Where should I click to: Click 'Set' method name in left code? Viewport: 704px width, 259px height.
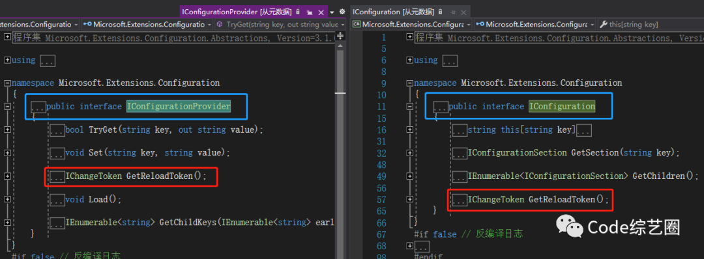[x=96, y=153]
